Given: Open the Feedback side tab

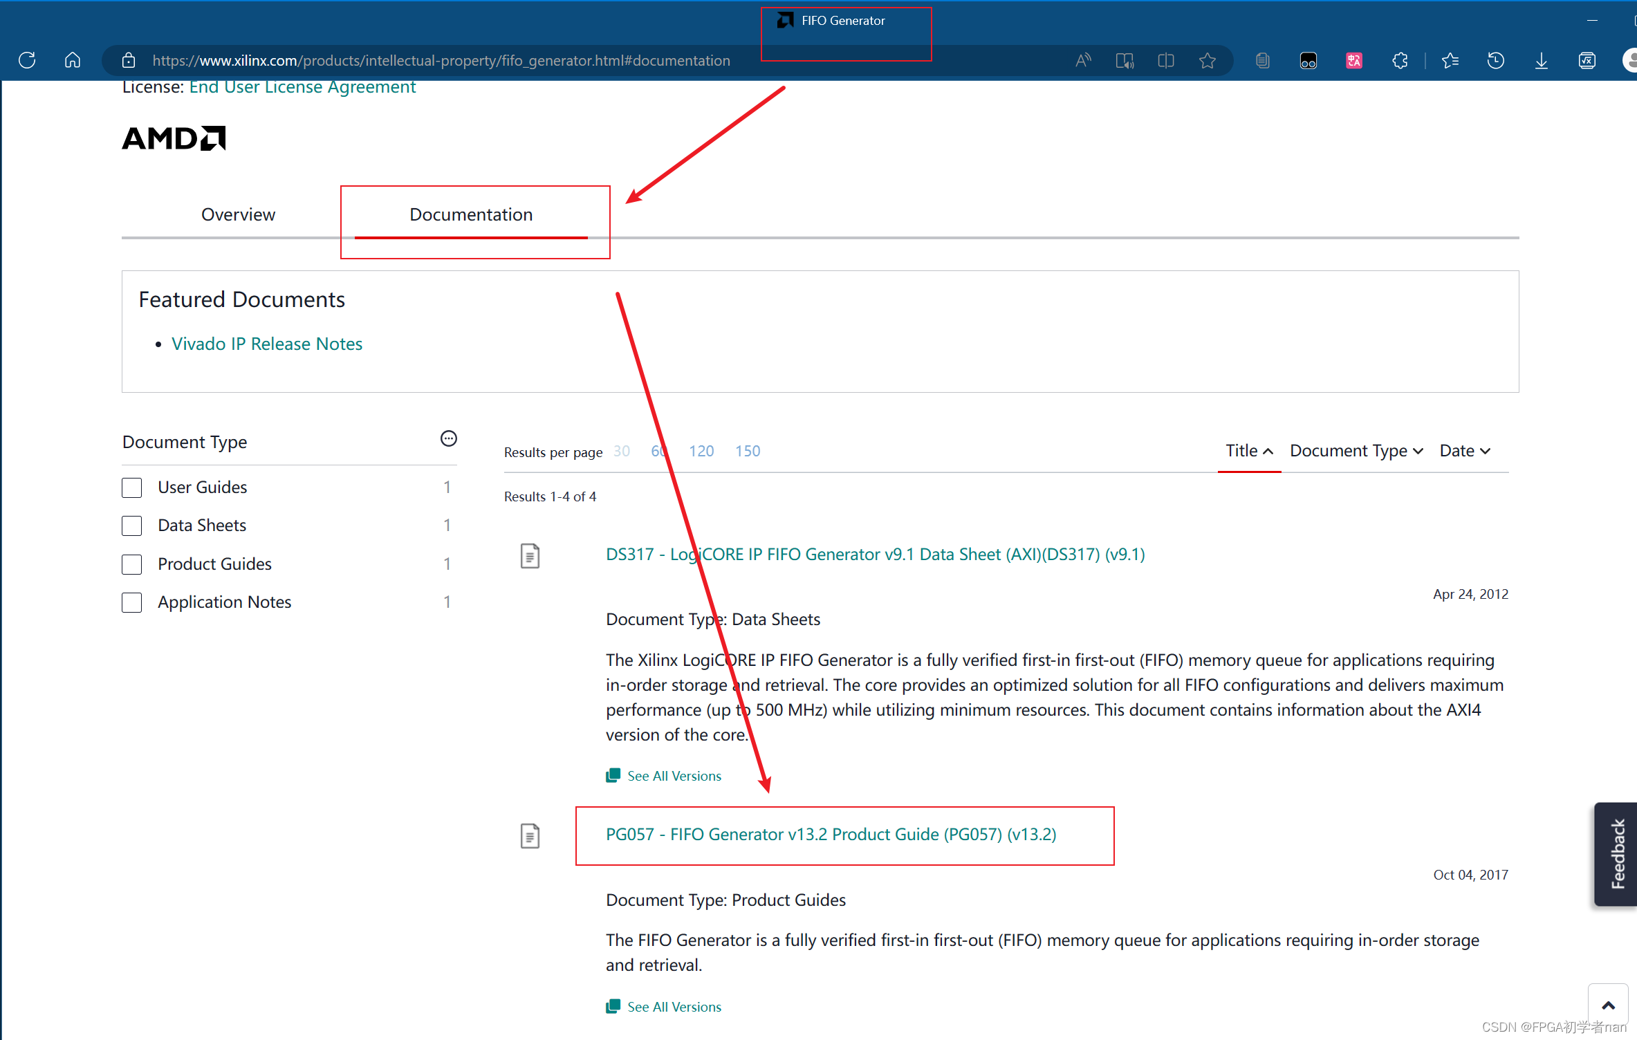Looking at the screenshot, I should point(1616,854).
